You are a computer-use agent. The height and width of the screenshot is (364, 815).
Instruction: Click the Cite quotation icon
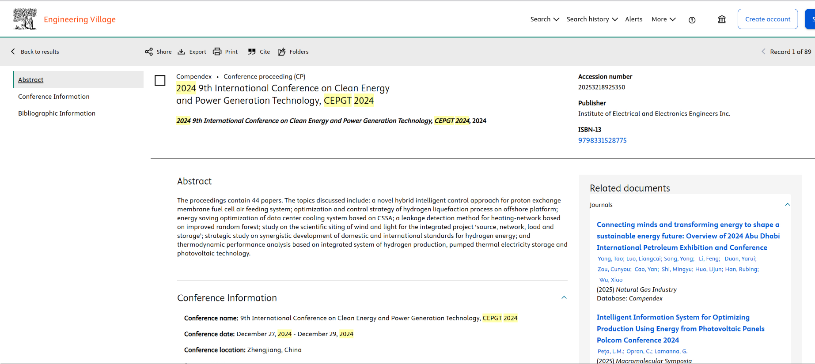(x=252, y=52)
